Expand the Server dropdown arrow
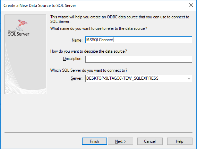The width and height of the screenshot is (197, 149). pos(189,79)
